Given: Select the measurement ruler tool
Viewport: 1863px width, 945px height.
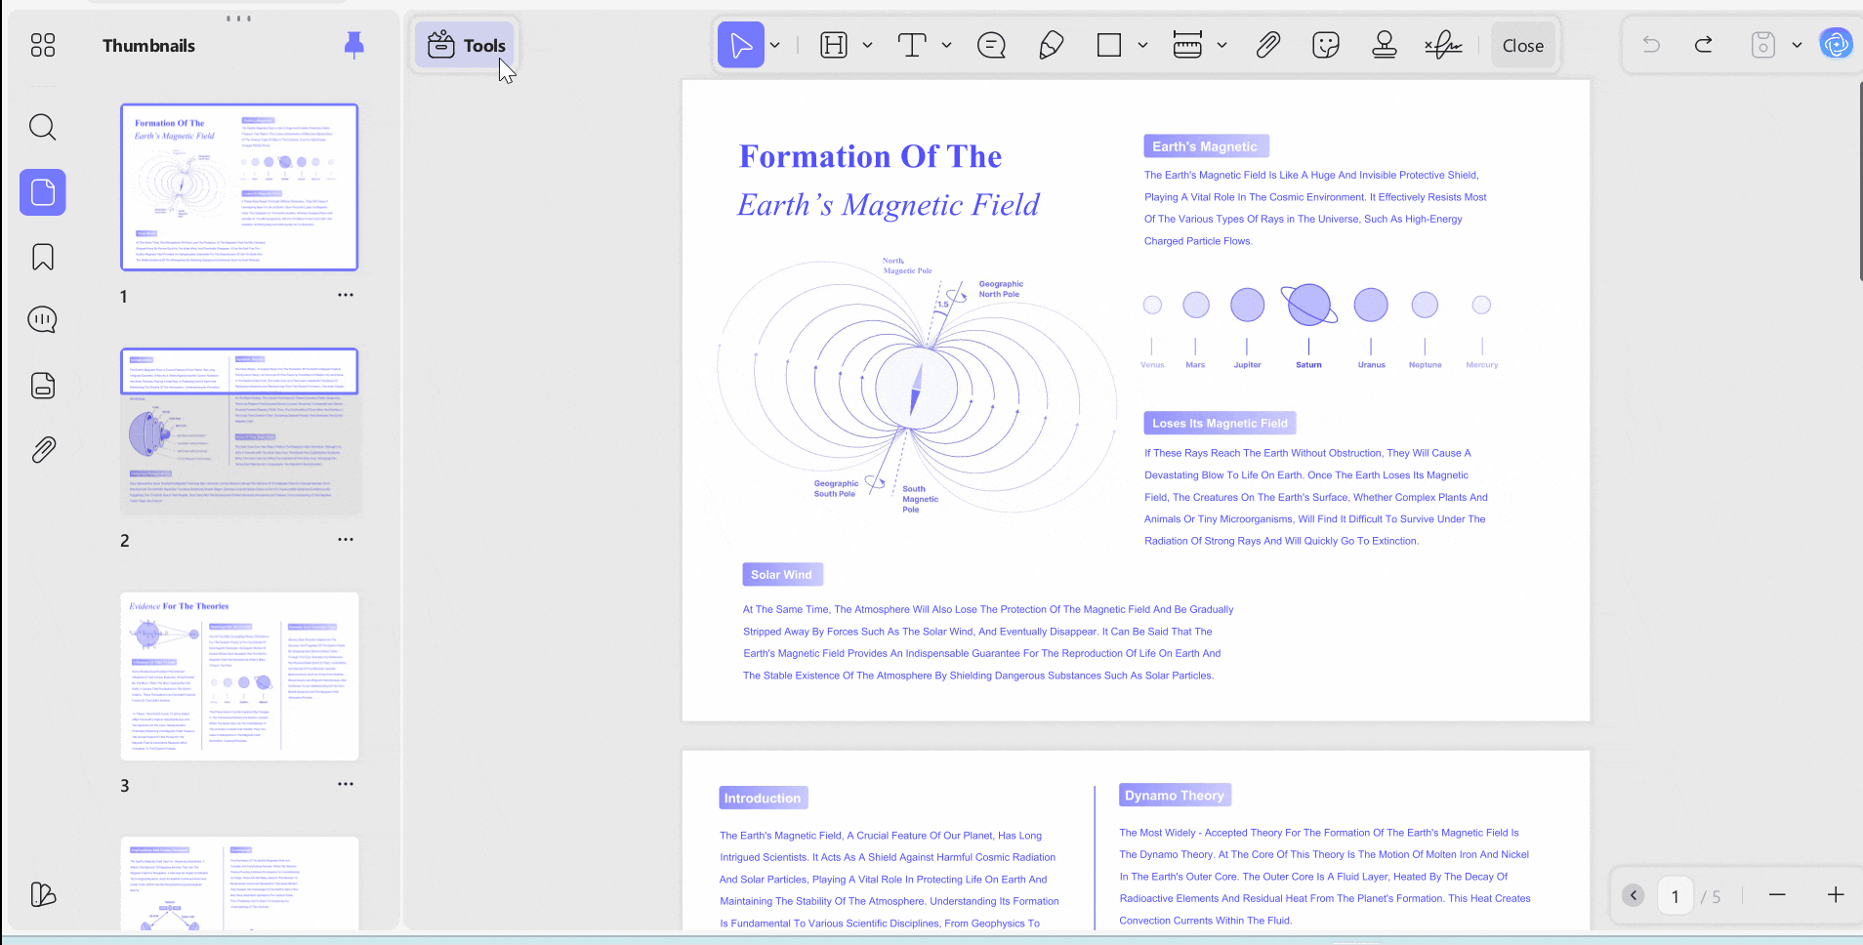Looking at the screenshot, I should (1187, 45).
